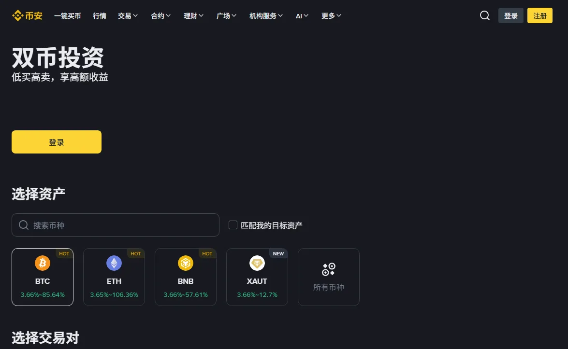The height and width of the screenshot is (349, 568).
Task: Click the Binance 币安 logo
Action: pyautogui.click(x=27, y=15)
